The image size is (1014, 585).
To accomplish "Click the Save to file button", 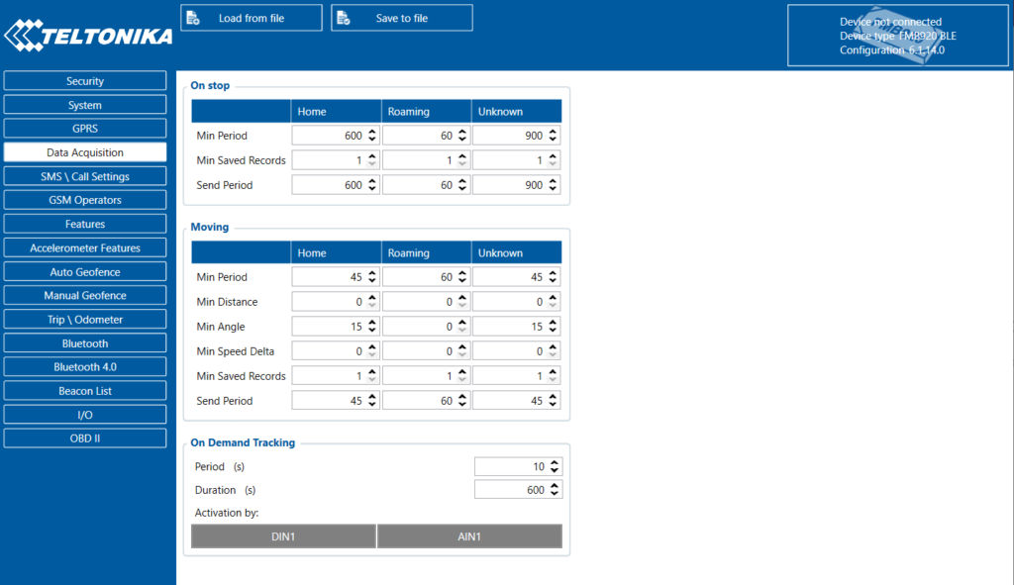I will tap(402, 18).
